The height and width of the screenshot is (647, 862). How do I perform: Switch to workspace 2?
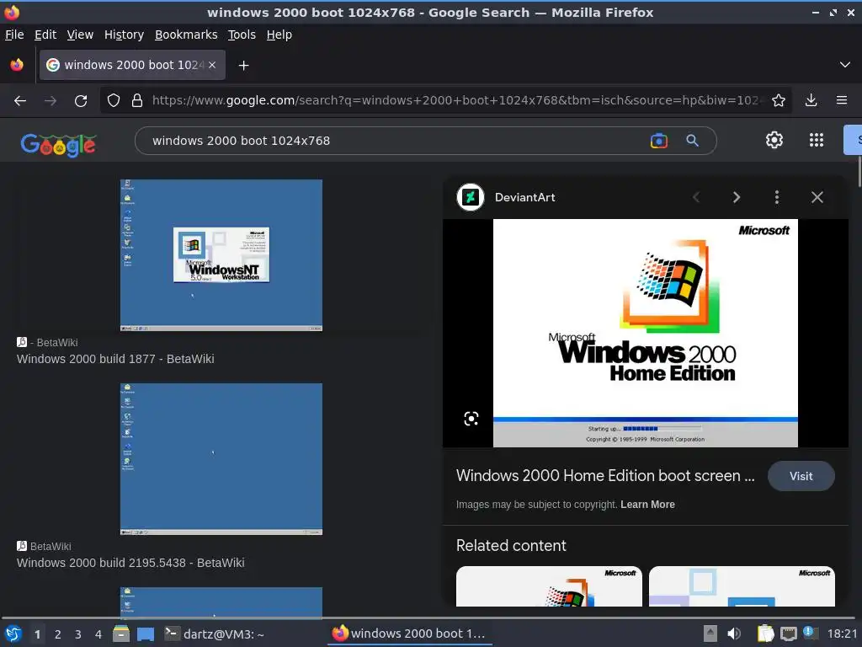[58, 634]
